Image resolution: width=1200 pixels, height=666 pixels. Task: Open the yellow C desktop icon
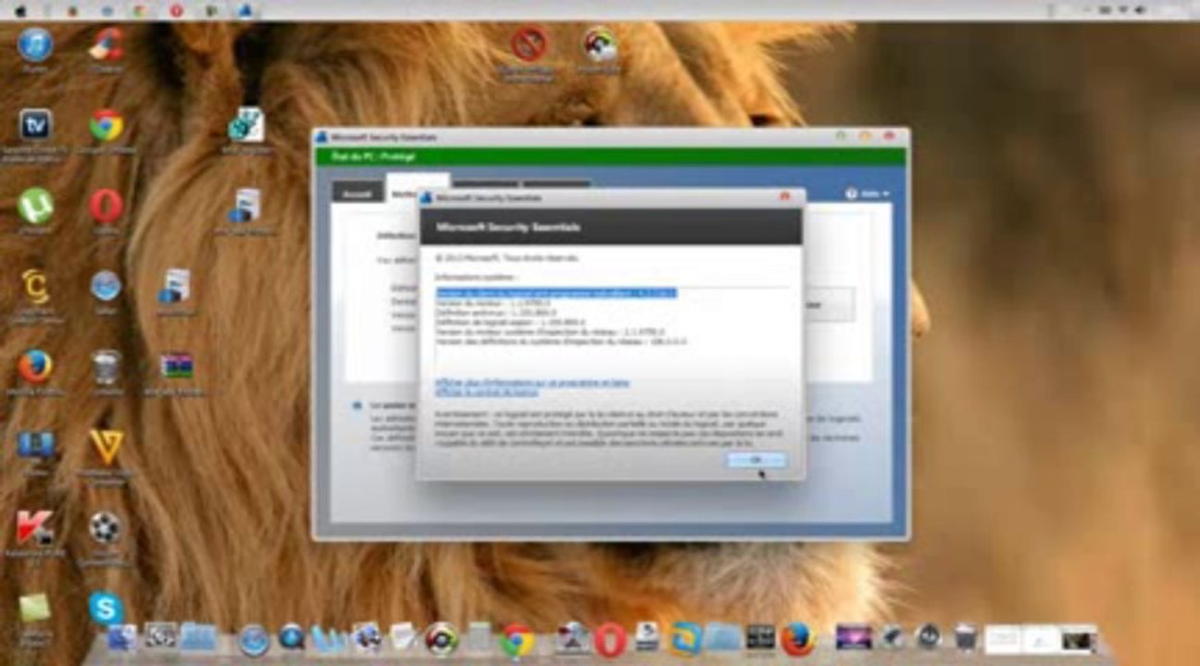click(35, 287)
